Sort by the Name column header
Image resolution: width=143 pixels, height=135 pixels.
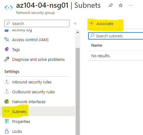[97, 45]
